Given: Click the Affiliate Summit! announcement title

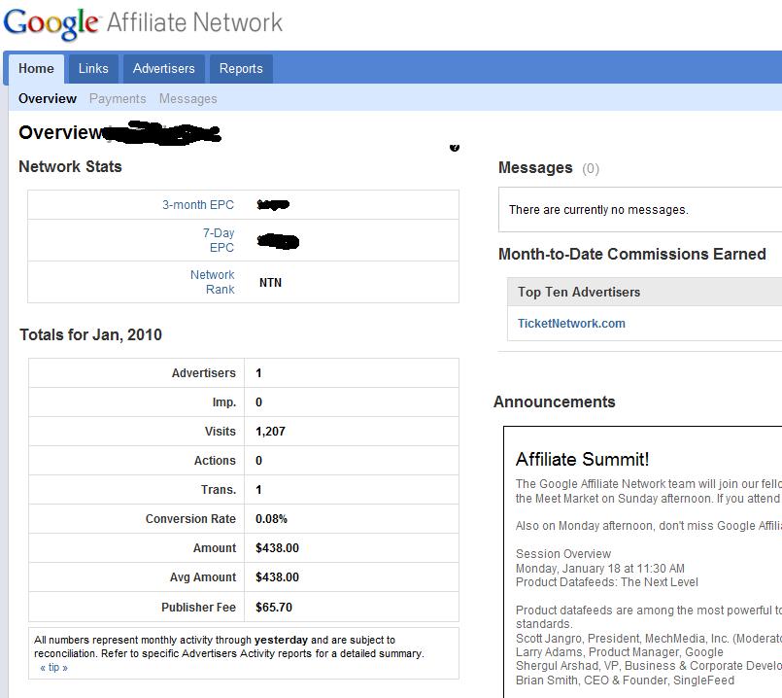Looking at the screenshot, I should coord(583,459).
